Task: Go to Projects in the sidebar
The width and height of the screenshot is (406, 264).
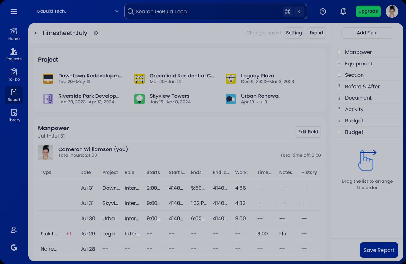Action: (x=14, y=54)
